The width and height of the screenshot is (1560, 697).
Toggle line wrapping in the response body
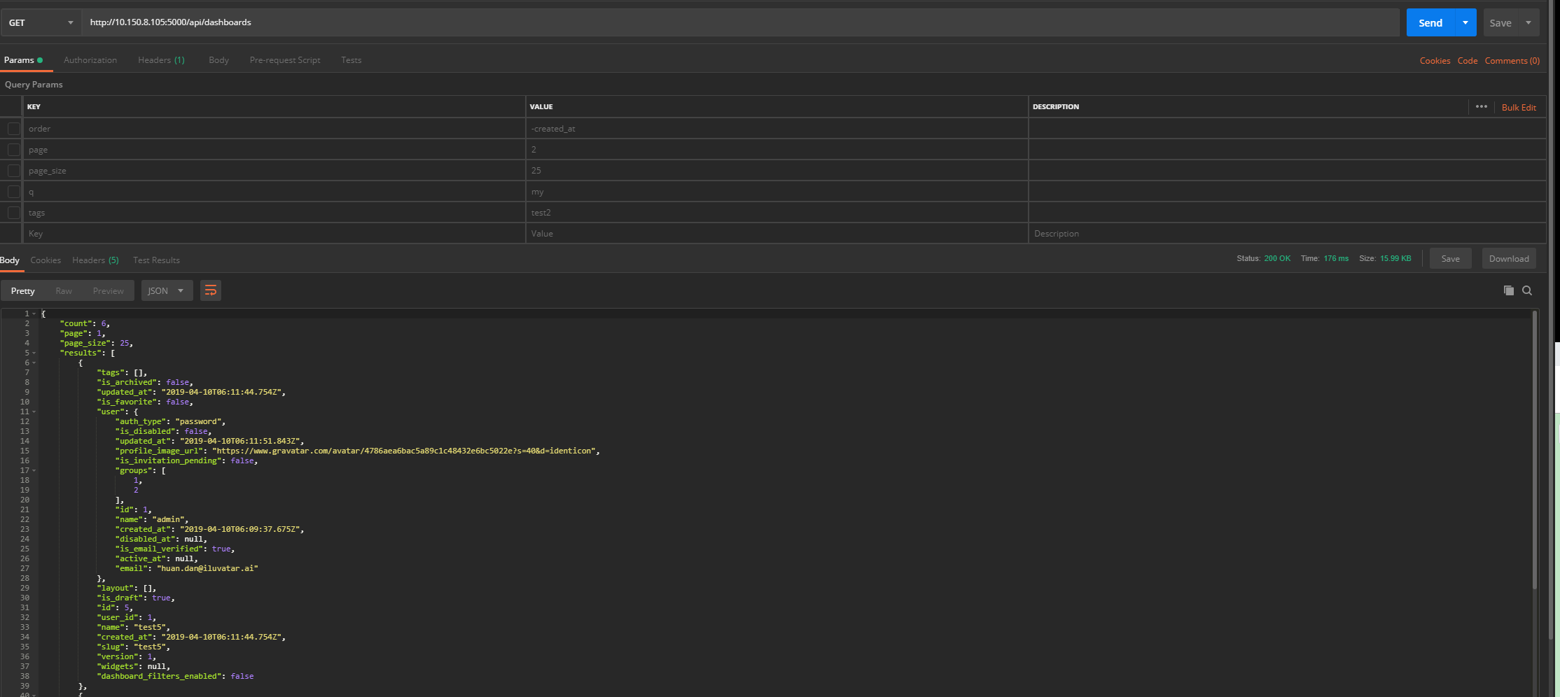point(211,290)
